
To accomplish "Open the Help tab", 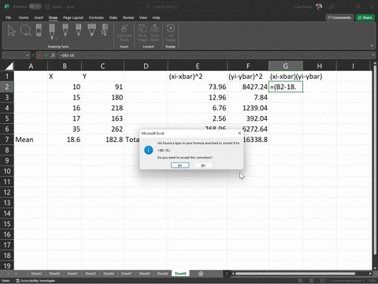I will 156,17.
